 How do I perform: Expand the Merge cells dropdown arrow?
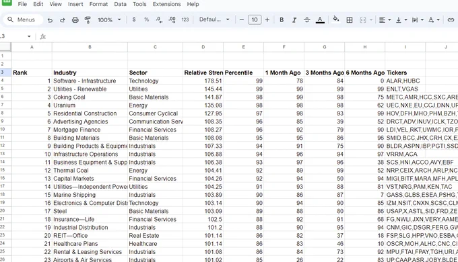[x=371, y=19]
